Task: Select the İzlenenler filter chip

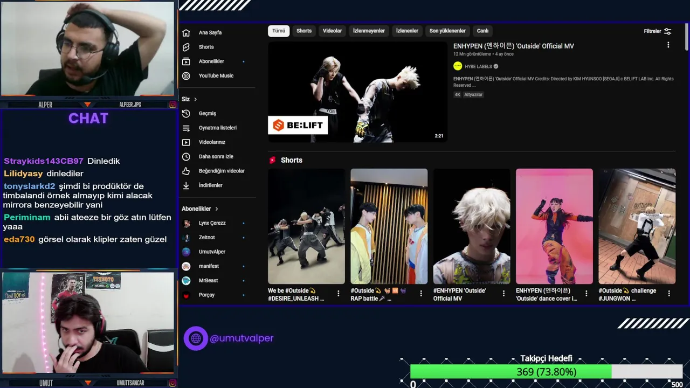Action: 408,31
